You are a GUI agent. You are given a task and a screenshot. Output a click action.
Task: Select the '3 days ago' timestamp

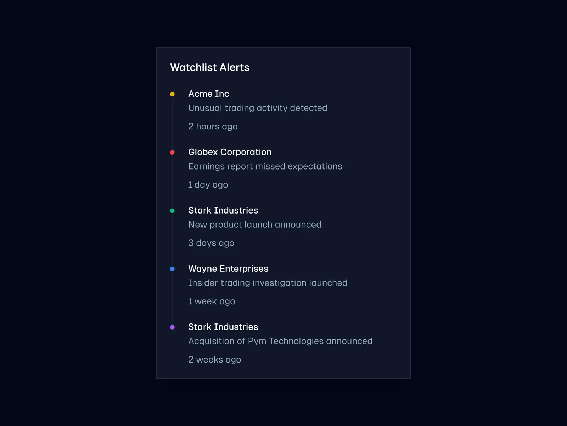point(211,243)
